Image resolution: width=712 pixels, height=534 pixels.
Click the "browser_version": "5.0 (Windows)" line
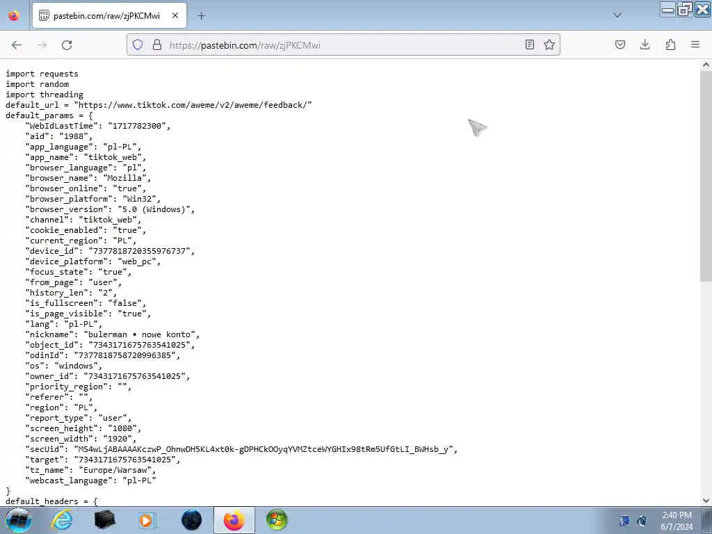click(x=111, y=209)
